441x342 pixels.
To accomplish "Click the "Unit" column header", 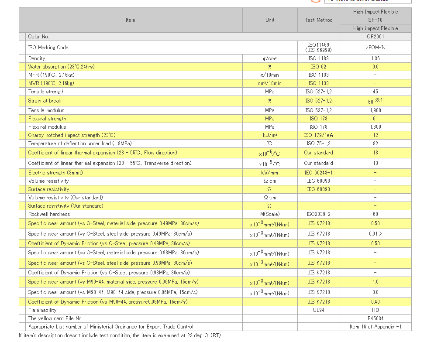I will (270, 20).
